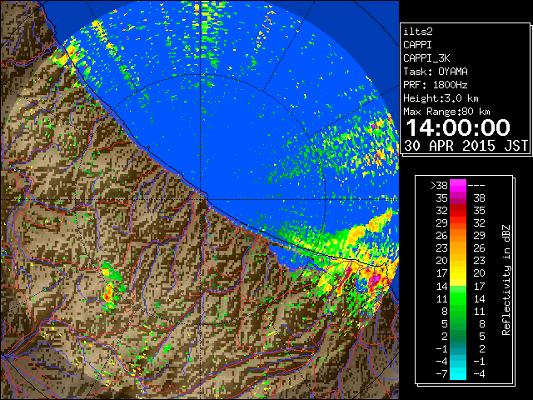This screenshot has height=400, width=533.
Task: Click the '>38' legend label
Action: (439, 186)
